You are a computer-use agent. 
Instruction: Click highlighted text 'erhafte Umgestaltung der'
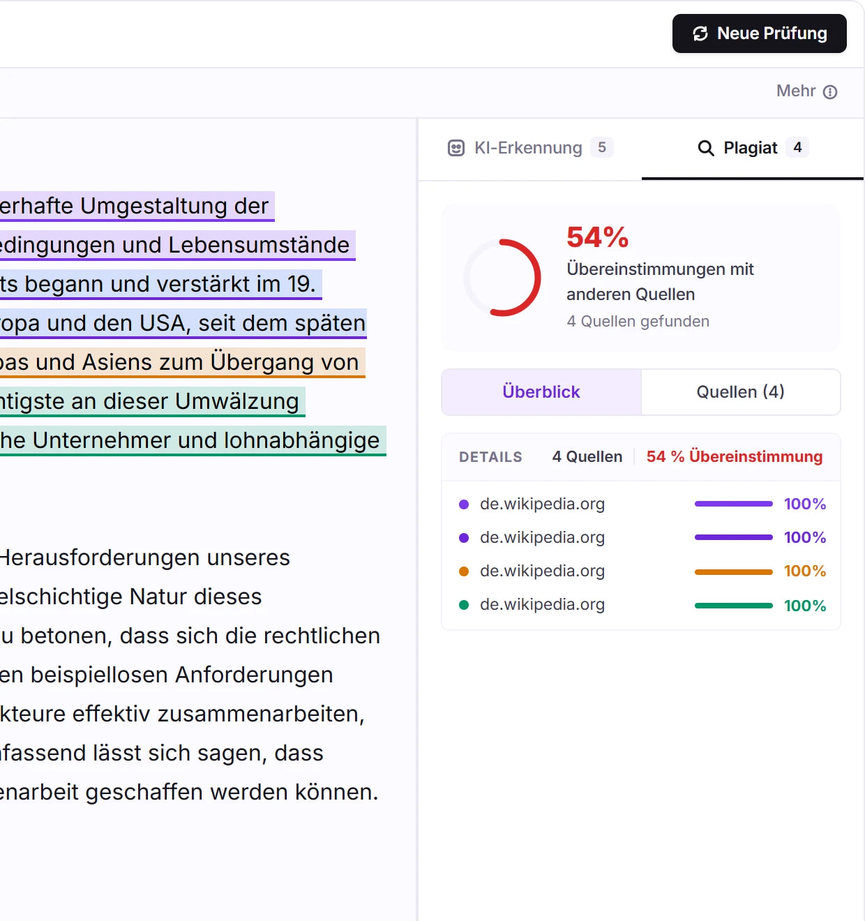[134, 207]
